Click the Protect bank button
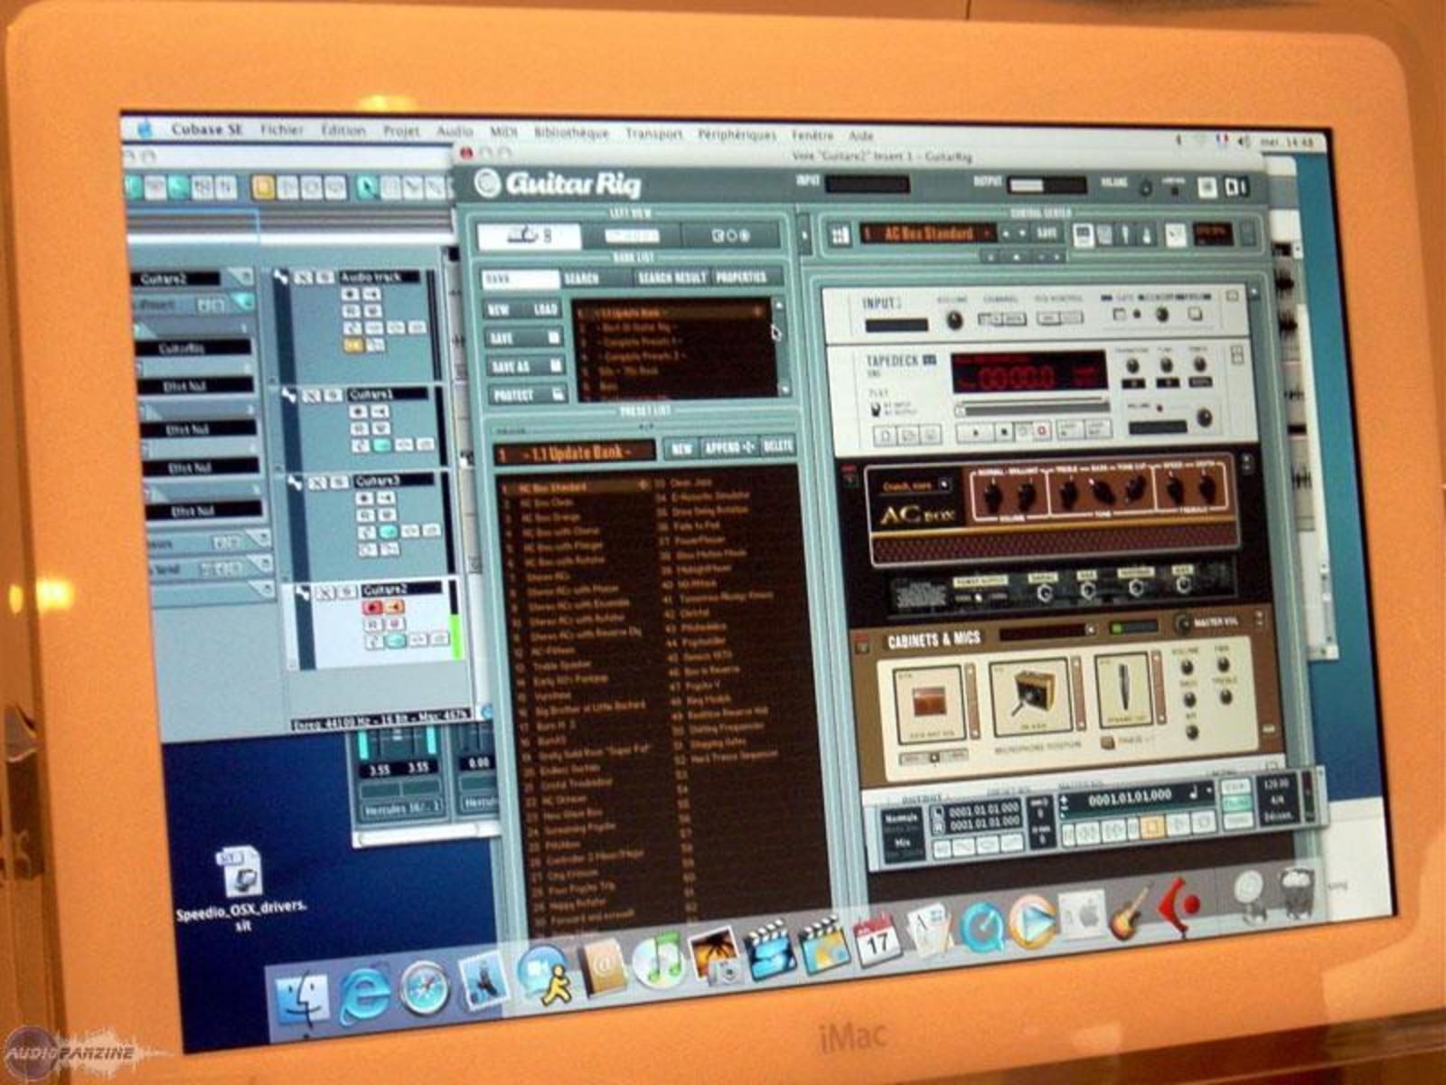Viewport: 1446px width, 1085px height. pyautogui.click(x=527, y=395)
